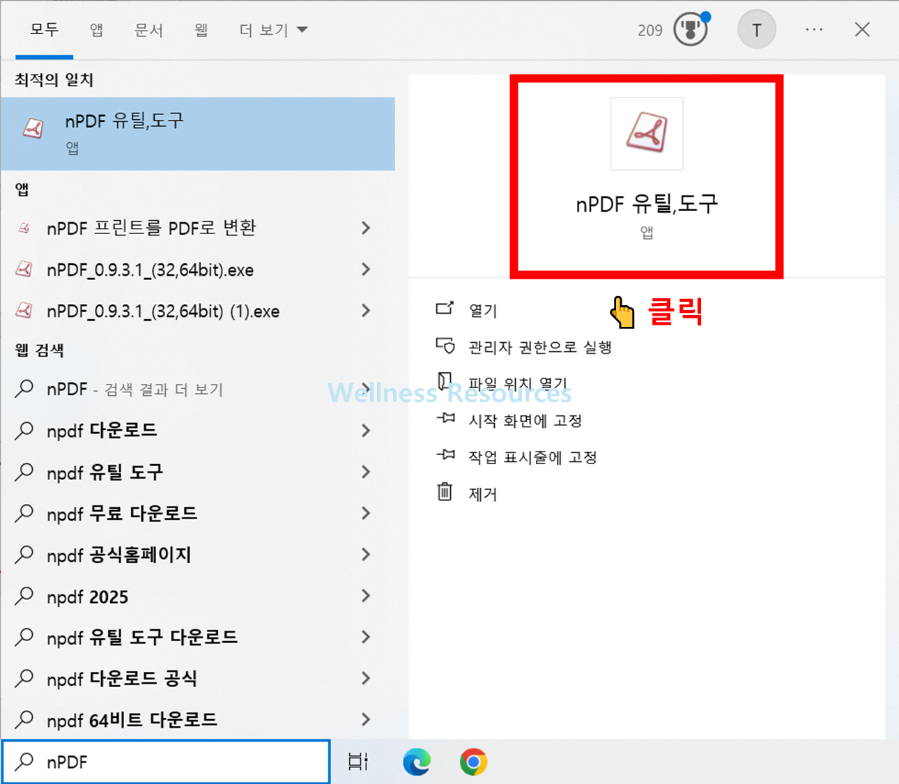
Task: Close the search panel with X
Action: (x=862, y=30)
